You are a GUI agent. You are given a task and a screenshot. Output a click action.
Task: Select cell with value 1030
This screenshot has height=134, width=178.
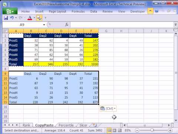[91, 64]
